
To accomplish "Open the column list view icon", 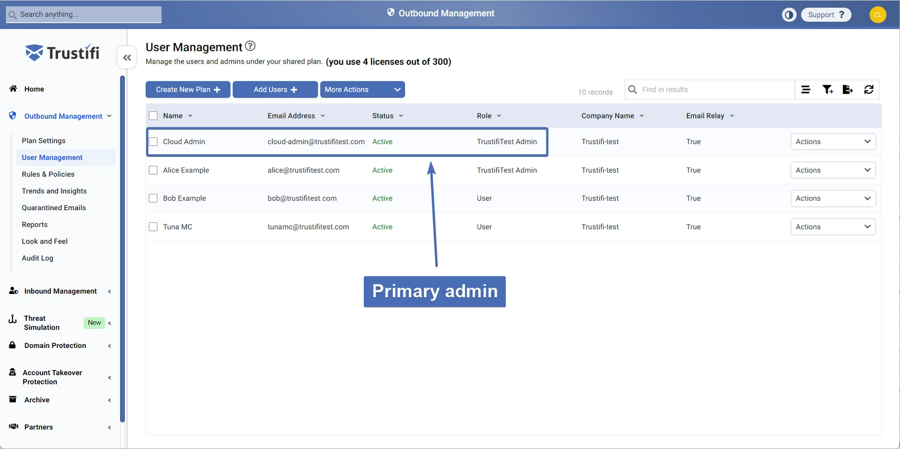I will pyautogui.click(x=805, y=89).
